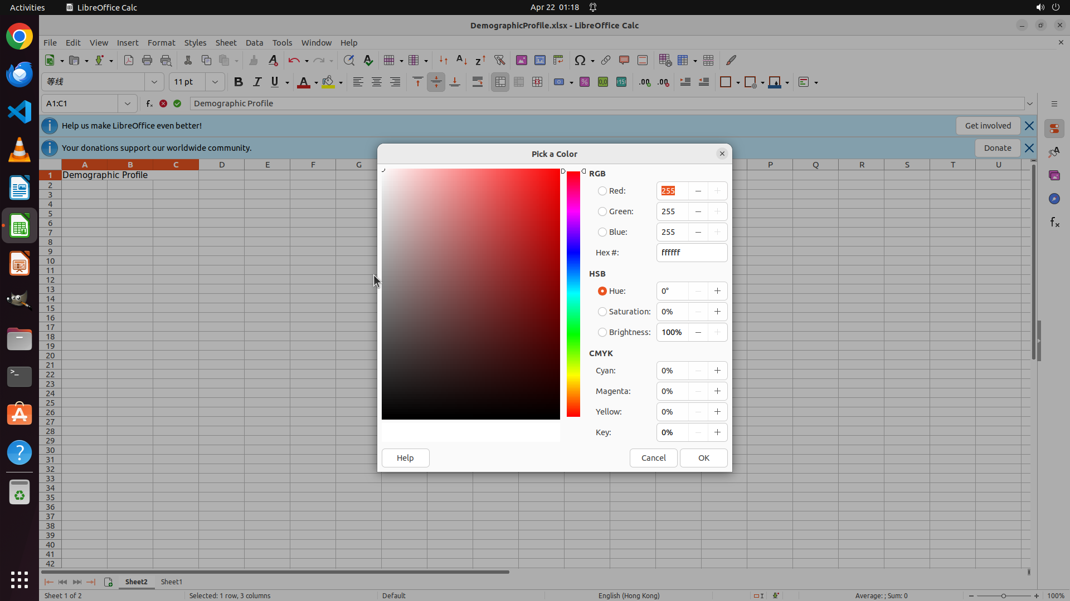1070x601 pixels.
Task: Toggle Merge and Center Cells icon
Action: click(500, 82)
